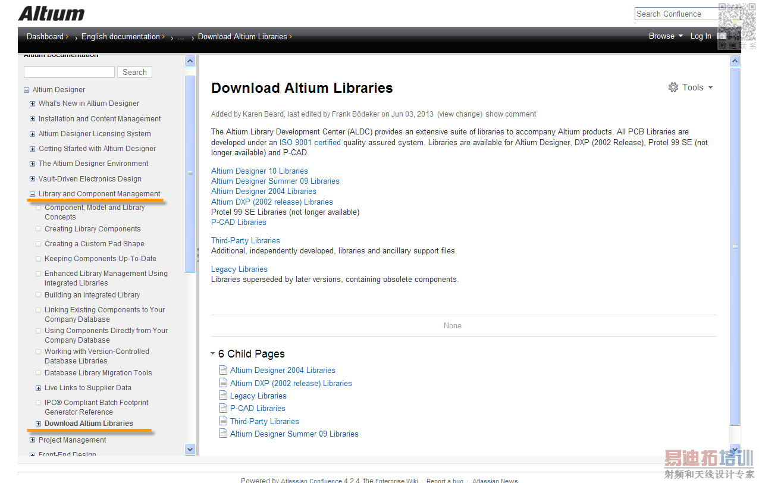Click sidebar scrollbar up arrow

tap(190, 61)
